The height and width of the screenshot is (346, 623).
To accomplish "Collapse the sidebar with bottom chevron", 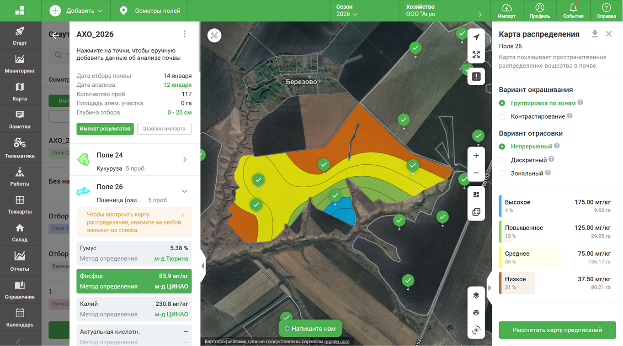I will 18,341.
